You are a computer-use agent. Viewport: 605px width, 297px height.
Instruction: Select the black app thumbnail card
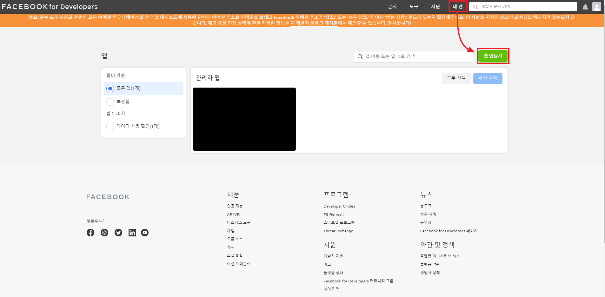tap(244, 119)
